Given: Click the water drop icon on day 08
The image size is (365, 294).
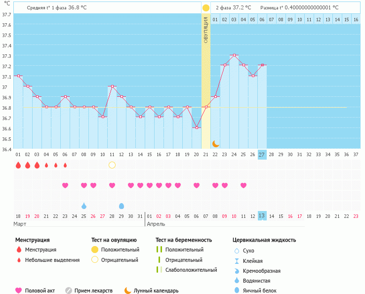Looking at the screenshot, I should [x=84, y=206].
